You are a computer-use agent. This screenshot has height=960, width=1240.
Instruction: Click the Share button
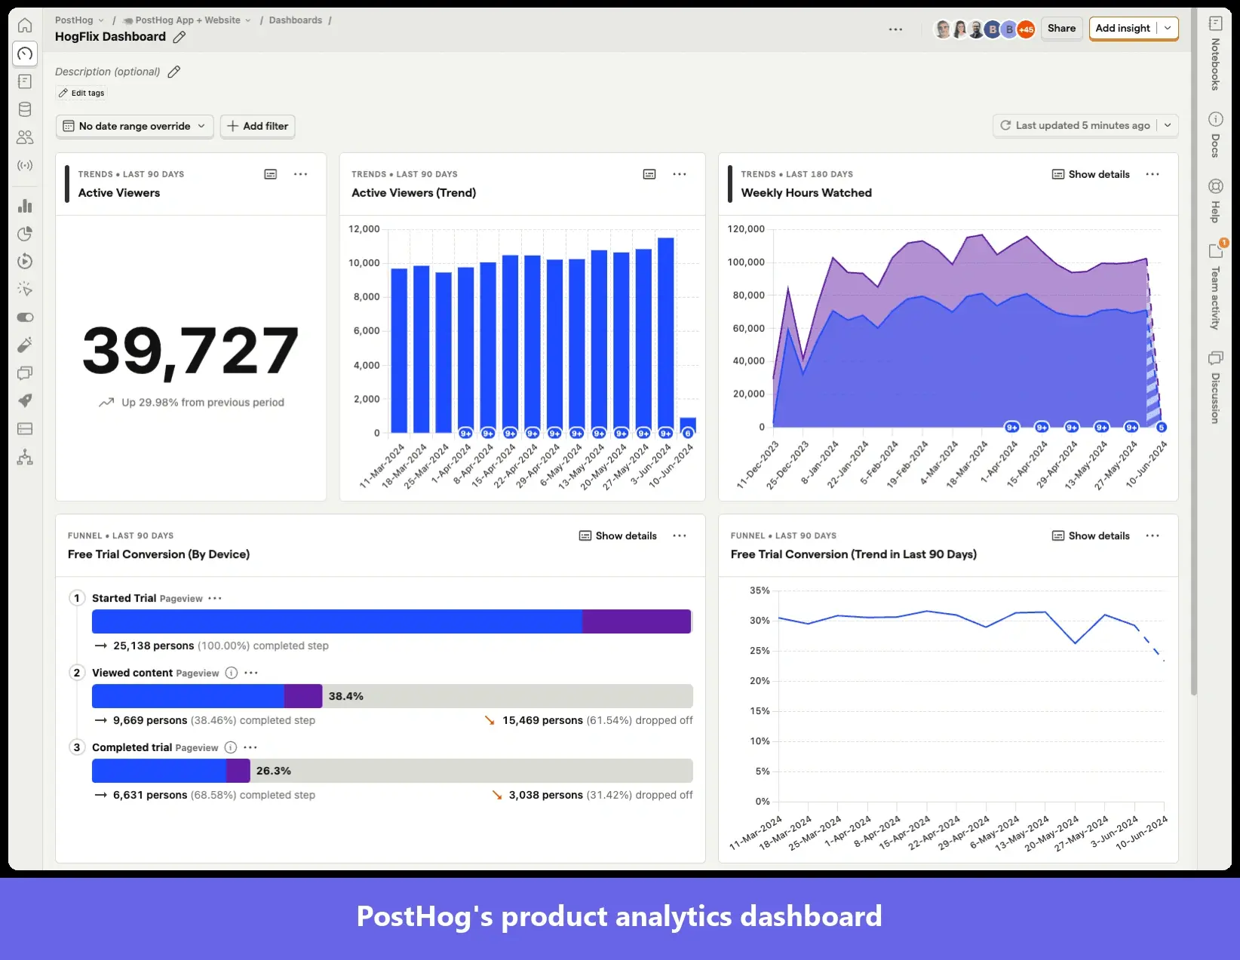coord(1061,28)
